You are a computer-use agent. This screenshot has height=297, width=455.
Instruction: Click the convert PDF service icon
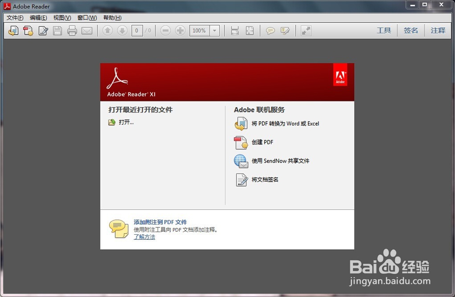241,124
